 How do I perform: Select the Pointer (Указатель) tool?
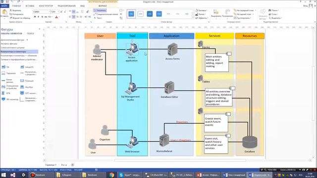(x=100, y=10)
